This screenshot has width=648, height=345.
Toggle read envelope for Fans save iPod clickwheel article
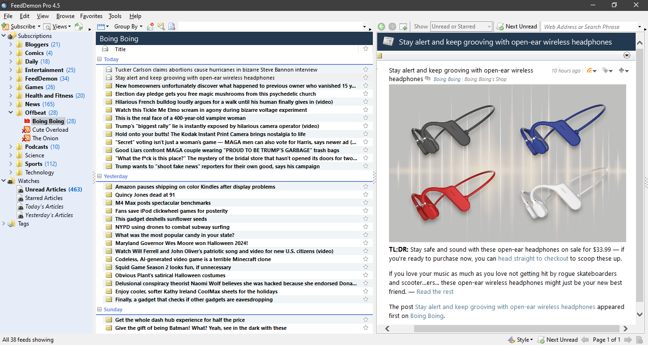pyautogui.click(x=109, y=211)
